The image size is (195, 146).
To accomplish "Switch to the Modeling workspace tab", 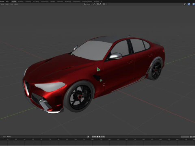I will (x=21, y=2).
